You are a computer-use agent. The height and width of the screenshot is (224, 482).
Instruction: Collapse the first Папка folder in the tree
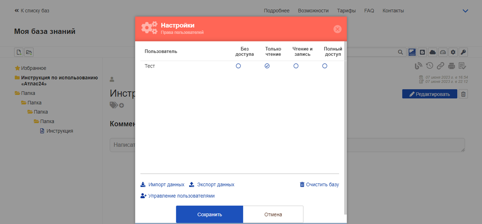17,93
